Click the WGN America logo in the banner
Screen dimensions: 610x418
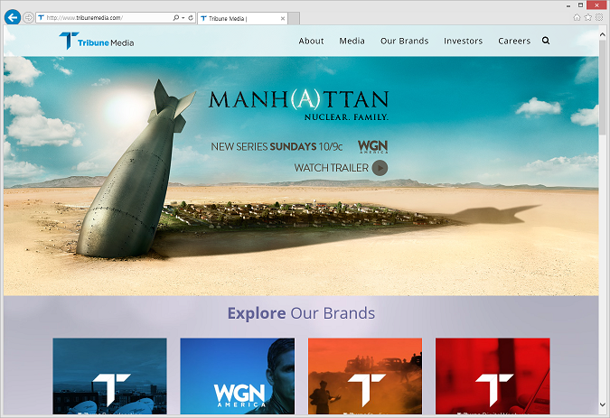372,146
